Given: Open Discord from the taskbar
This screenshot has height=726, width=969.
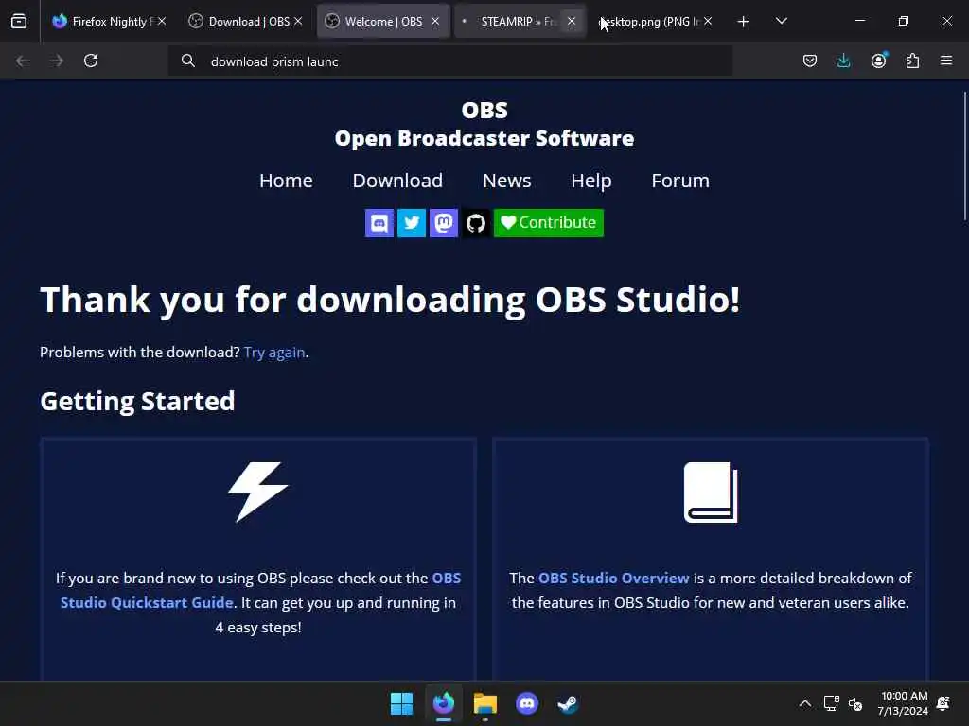Looking at the screenshot, I should [526, 703].
